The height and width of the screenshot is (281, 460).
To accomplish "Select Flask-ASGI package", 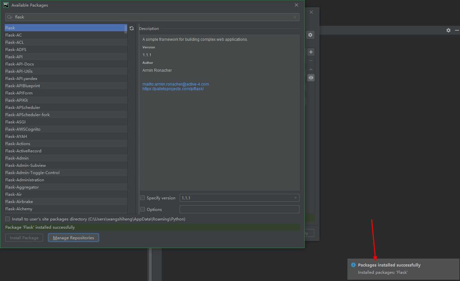I will click(x=66, y=122).
